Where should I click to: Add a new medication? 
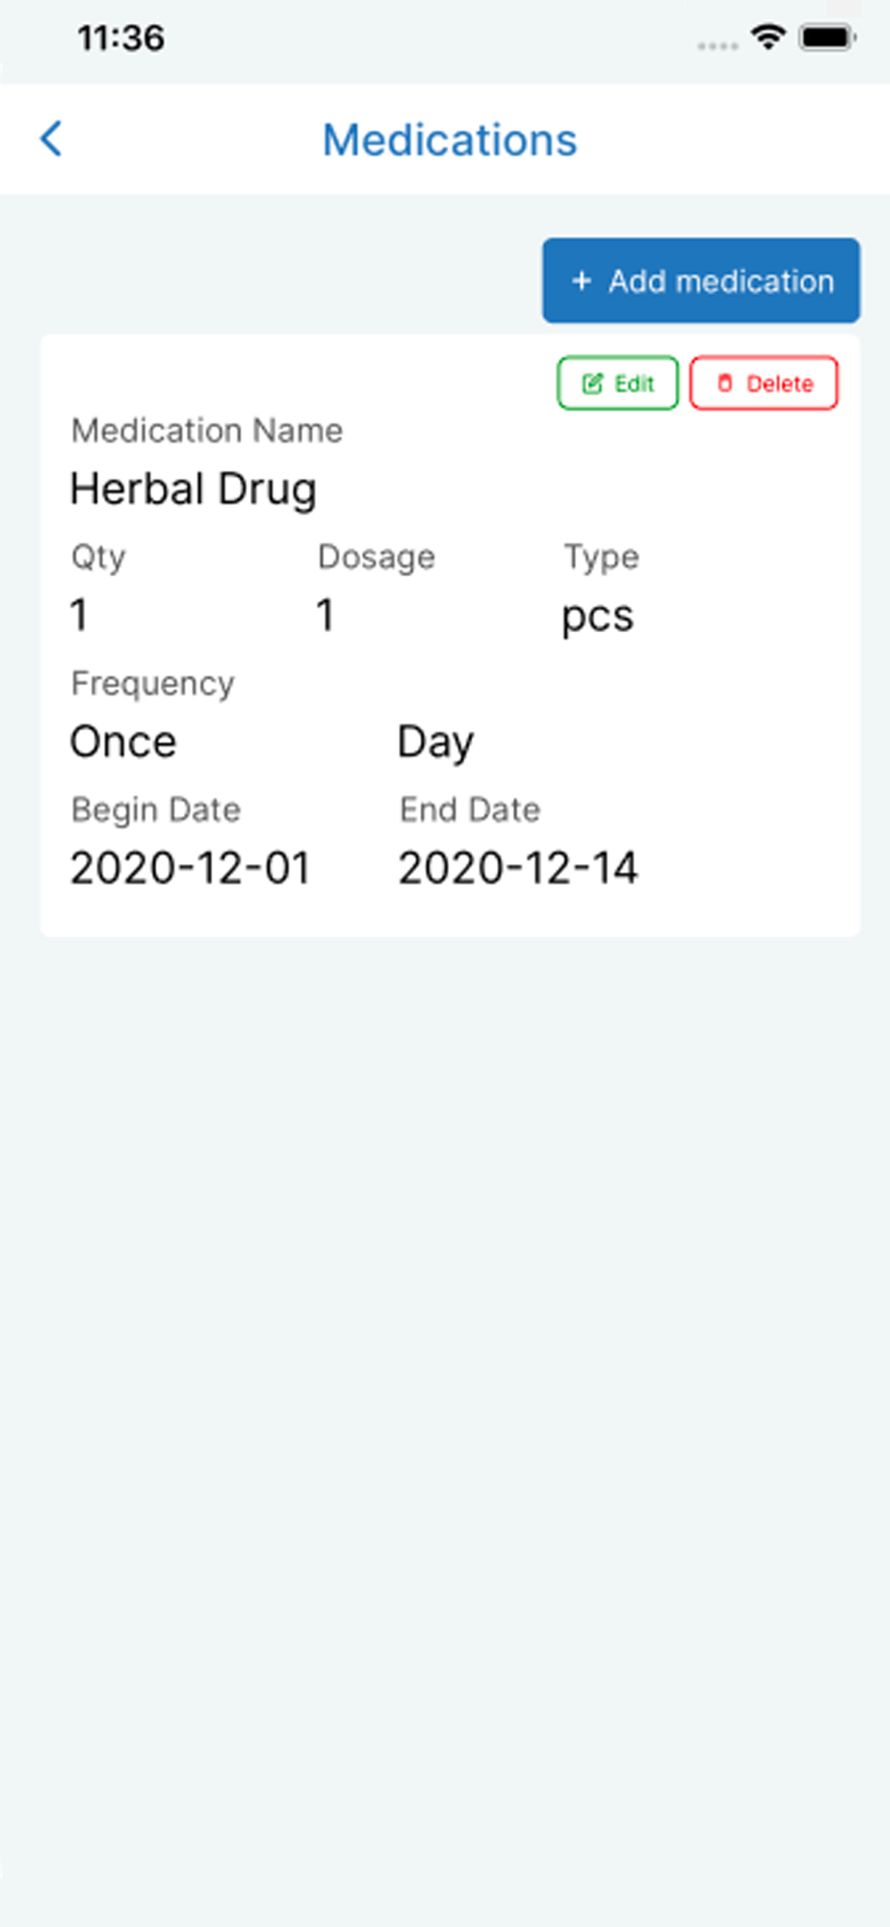pyautogui.click(x=701, y=280)
